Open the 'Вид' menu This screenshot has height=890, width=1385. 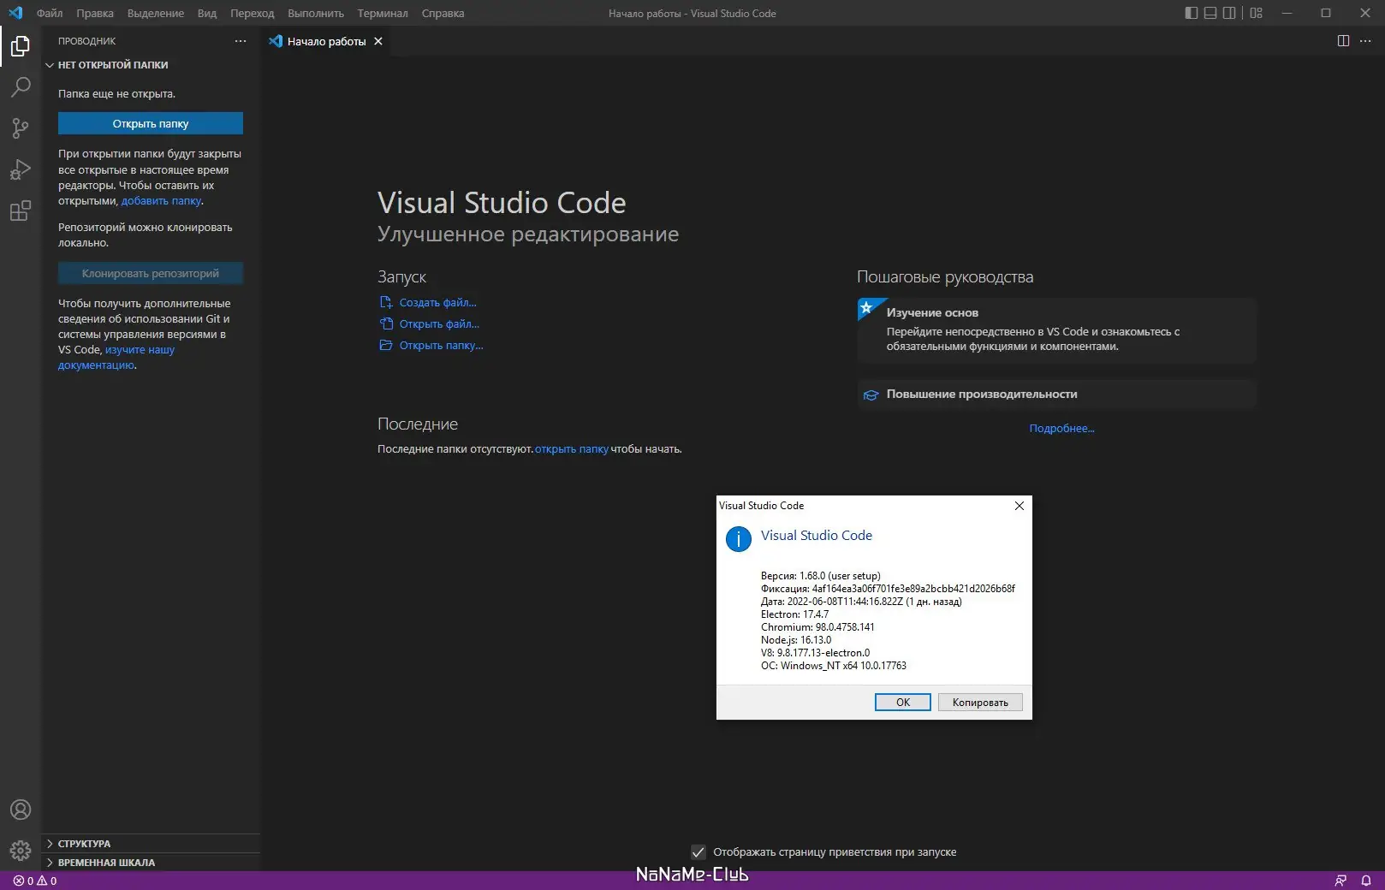(207, 13)
